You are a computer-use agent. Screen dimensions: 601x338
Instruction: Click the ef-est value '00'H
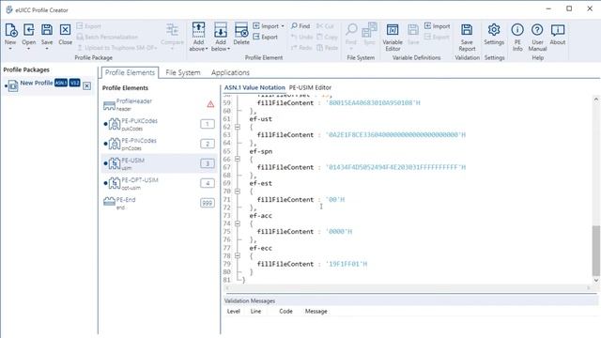point(335,199)
